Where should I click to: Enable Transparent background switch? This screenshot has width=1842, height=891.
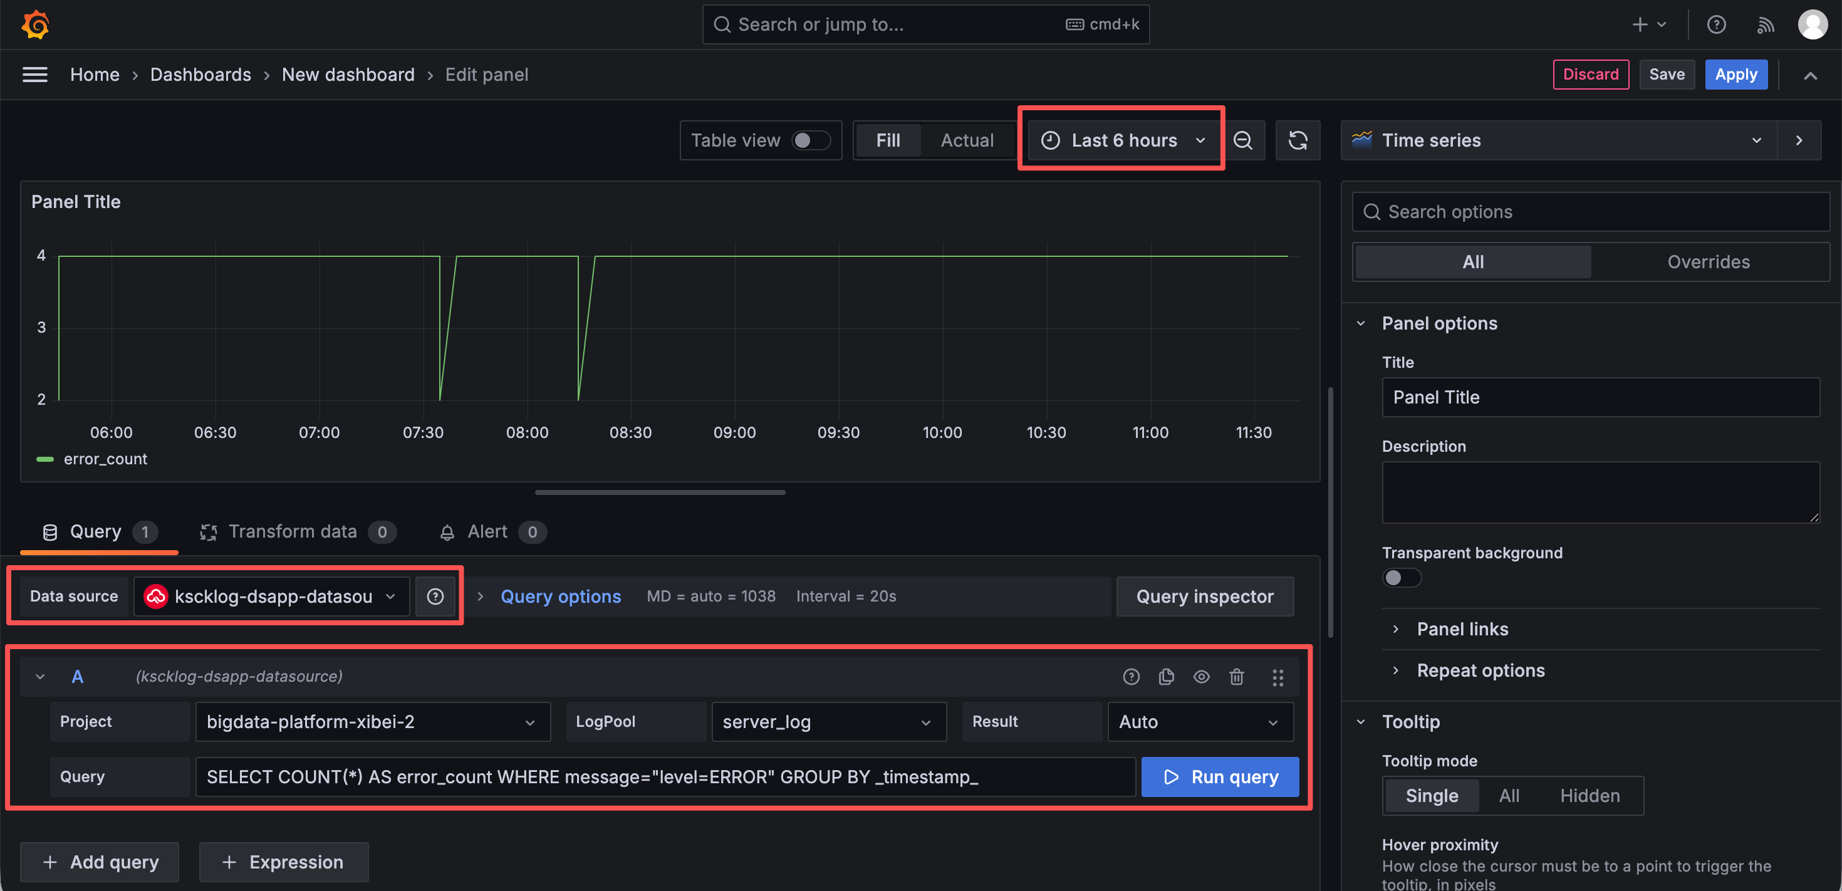[x=1402, y=577]
